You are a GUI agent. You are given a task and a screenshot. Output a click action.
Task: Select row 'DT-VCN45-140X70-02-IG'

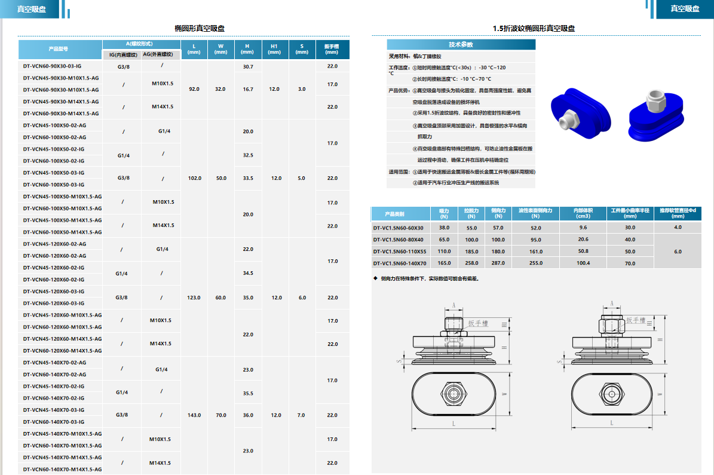[x=60, y=386]
